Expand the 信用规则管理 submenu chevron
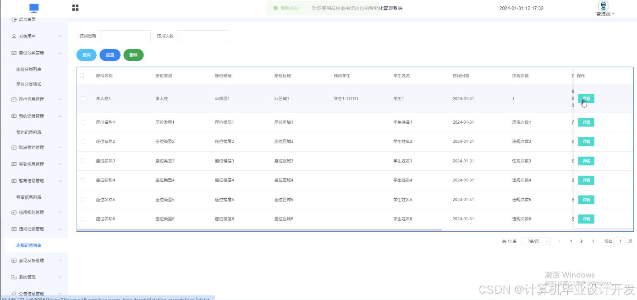 pyautogui.click(x=60, y=212)
